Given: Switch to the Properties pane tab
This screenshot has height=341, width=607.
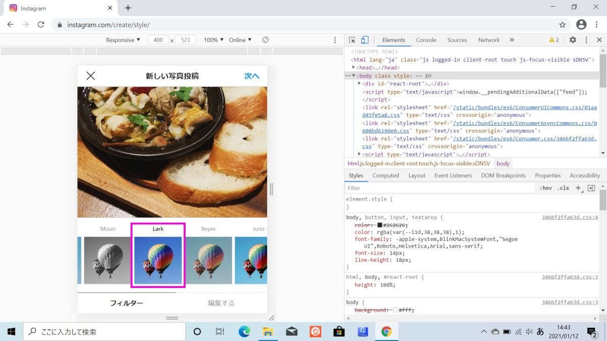Looking at the screenshot, I should click(x=548, y=175).
